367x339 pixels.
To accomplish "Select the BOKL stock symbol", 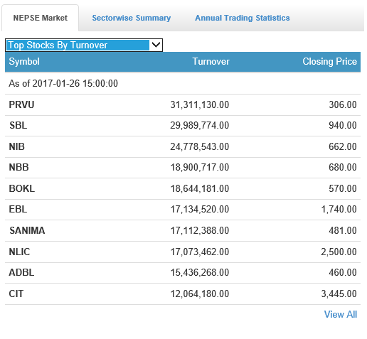I will point(22,188).
